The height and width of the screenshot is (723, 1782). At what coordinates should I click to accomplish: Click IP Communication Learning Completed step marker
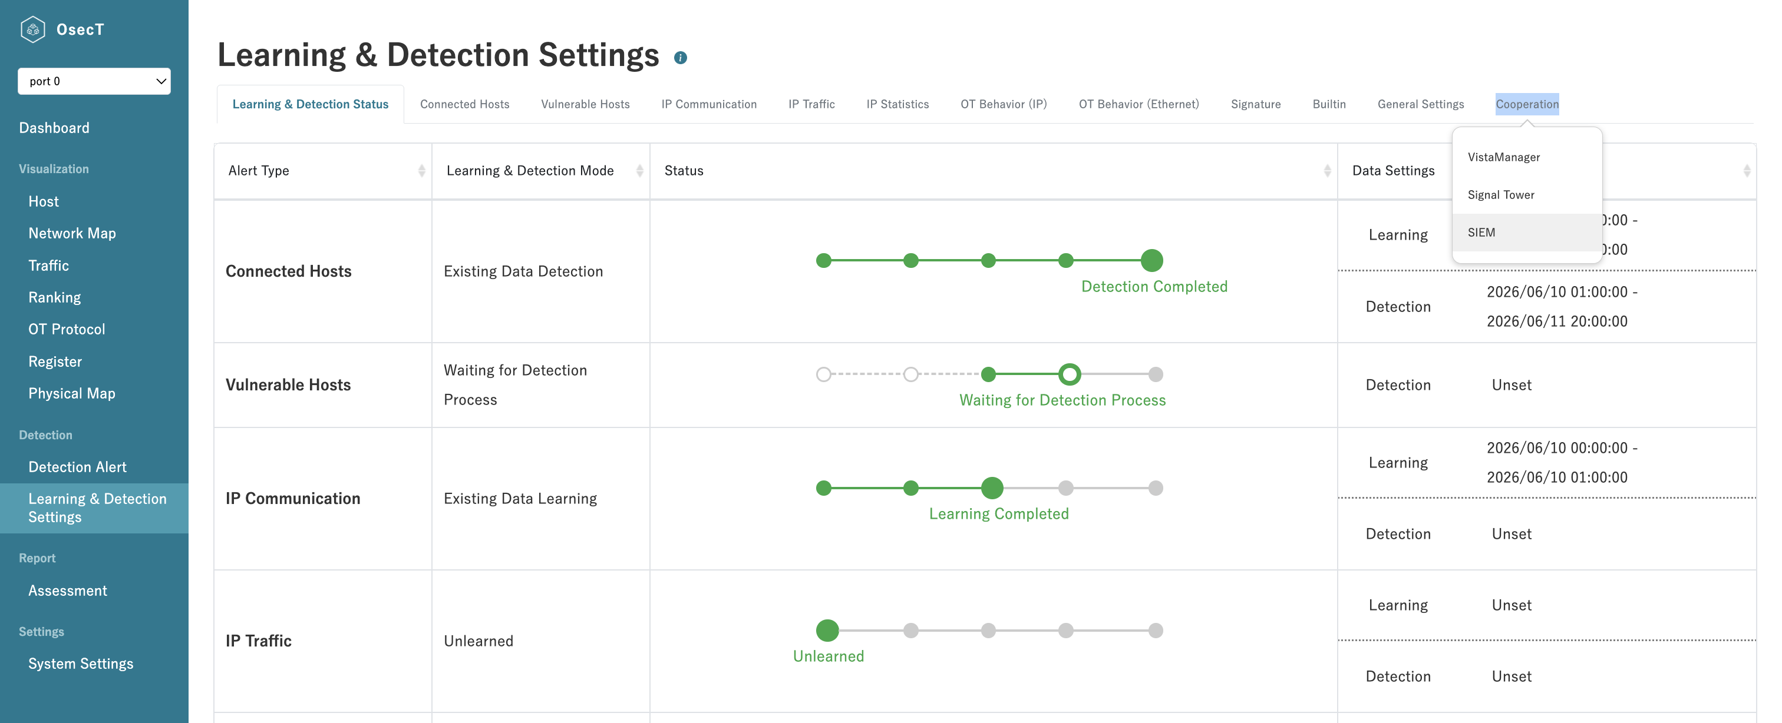(x=992, y=488)
